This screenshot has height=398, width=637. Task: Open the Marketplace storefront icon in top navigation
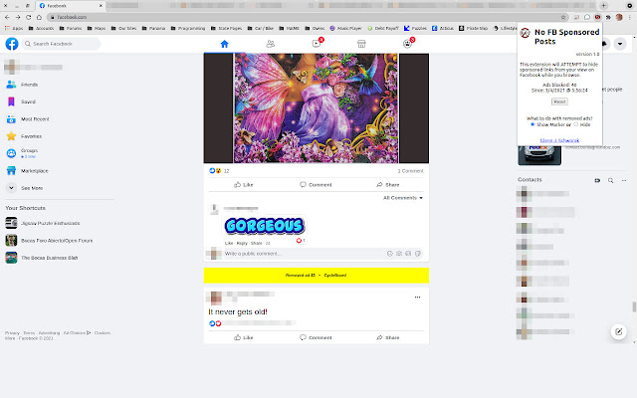(x=361, y=44)
